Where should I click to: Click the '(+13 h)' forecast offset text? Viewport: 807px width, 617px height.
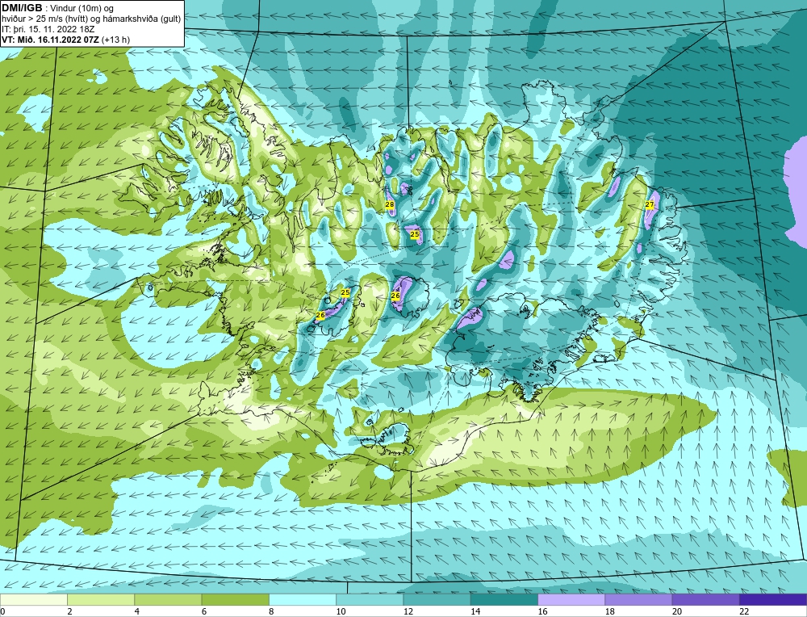click(115, 40)
